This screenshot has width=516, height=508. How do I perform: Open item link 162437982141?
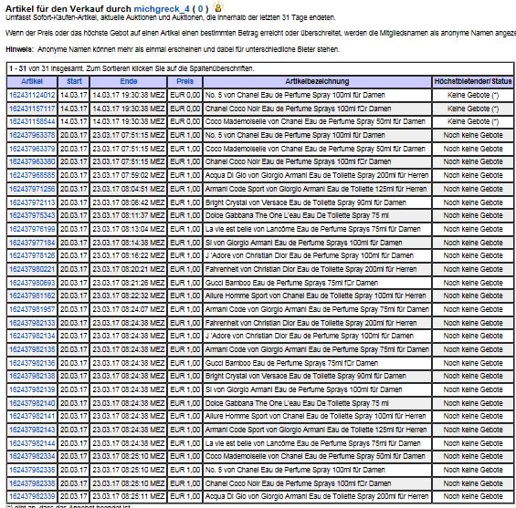coord(32,416)
